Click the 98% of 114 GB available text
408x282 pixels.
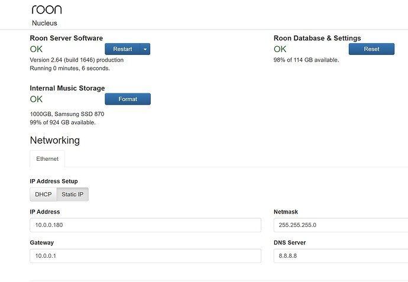[x=306, y=60]
